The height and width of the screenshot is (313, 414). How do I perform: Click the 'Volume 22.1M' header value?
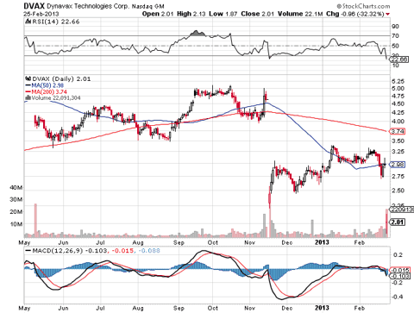(x=300, y=14)
